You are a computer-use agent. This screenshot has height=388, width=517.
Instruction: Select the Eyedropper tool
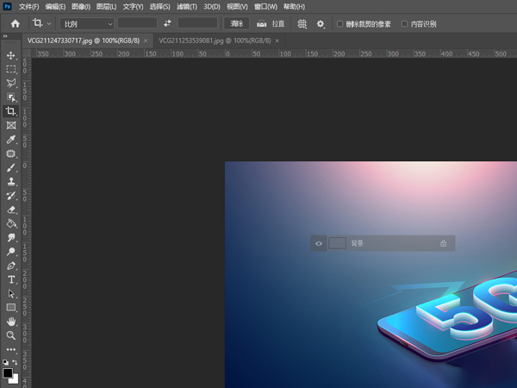[11, 140]
